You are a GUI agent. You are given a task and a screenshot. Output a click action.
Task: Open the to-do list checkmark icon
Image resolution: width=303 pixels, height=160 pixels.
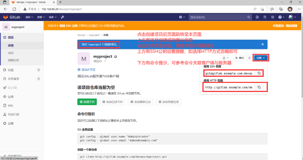(x=273, y=17)
